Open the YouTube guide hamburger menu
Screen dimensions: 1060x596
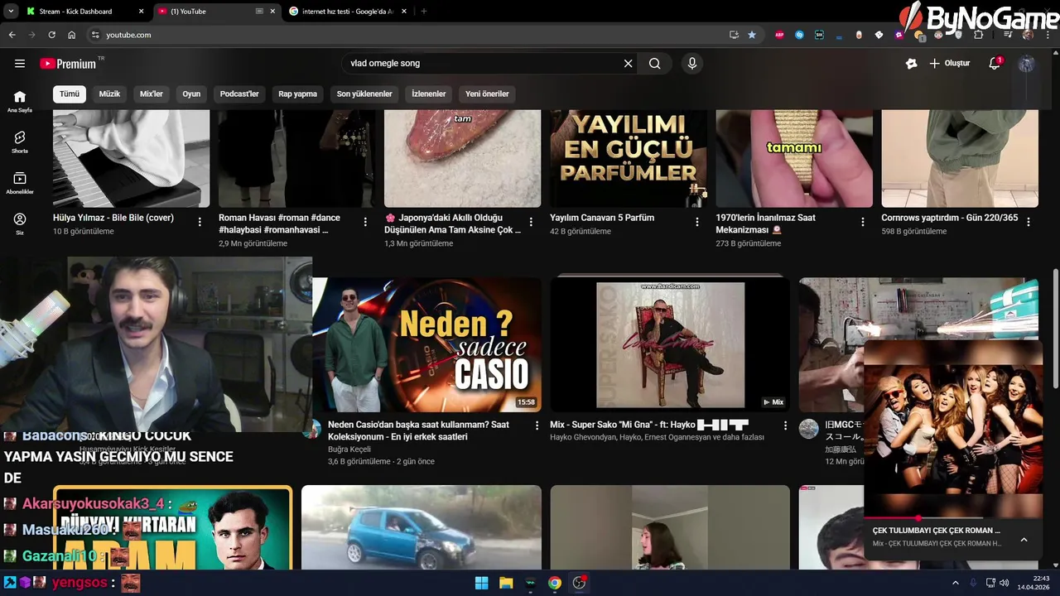[x=20, y=64]
